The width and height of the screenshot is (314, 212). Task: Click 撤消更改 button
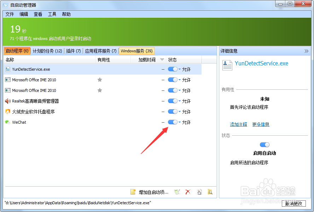point(294,204)
